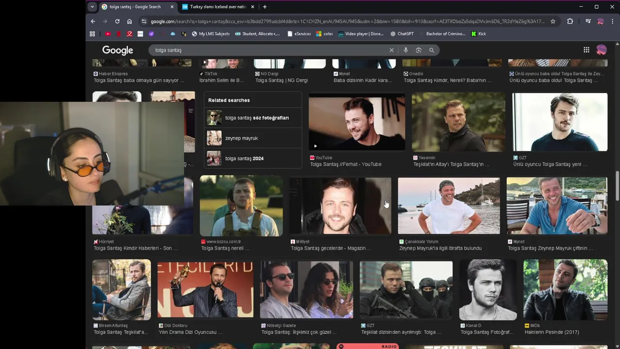Open the tab search dropdown arrow
The width and height of the screenshot is (620, 349).
click(x=93, y=7)
